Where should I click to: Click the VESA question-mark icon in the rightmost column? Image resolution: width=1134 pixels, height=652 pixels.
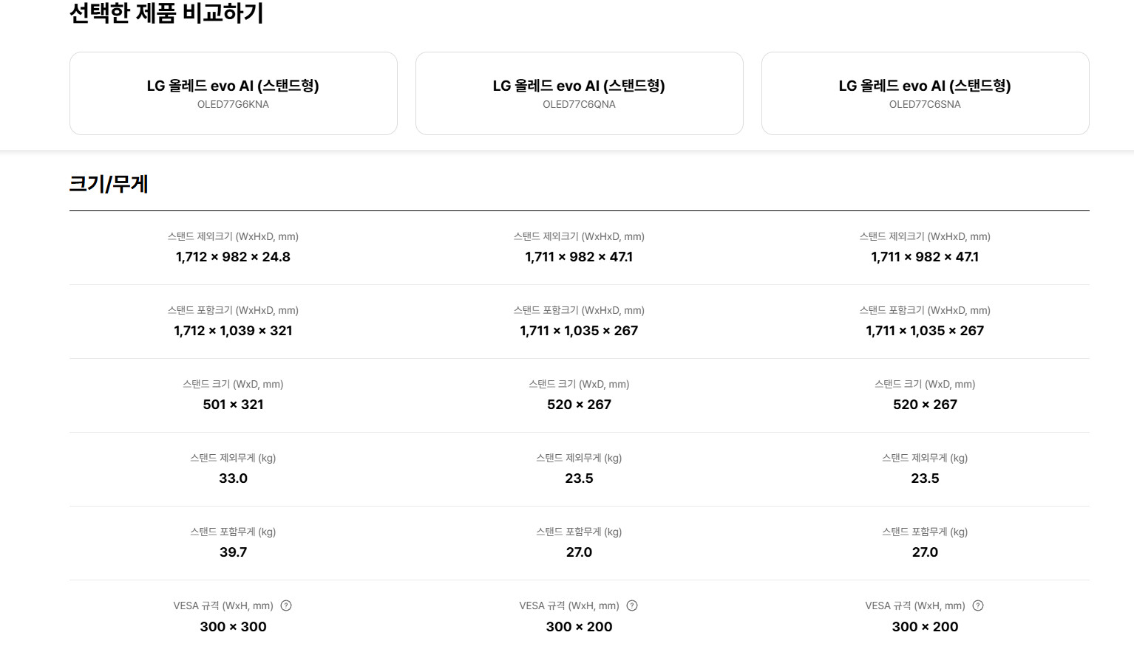(978, 605)
